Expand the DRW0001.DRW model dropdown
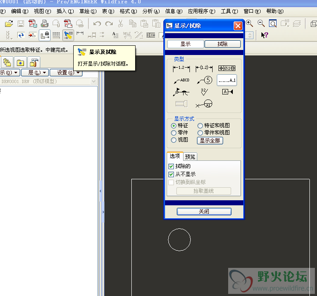The width and height of the screenshot is (317, 296). coord(93,81)
